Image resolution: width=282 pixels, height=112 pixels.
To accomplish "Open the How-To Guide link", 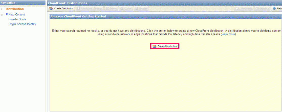I will click(17, 19).
